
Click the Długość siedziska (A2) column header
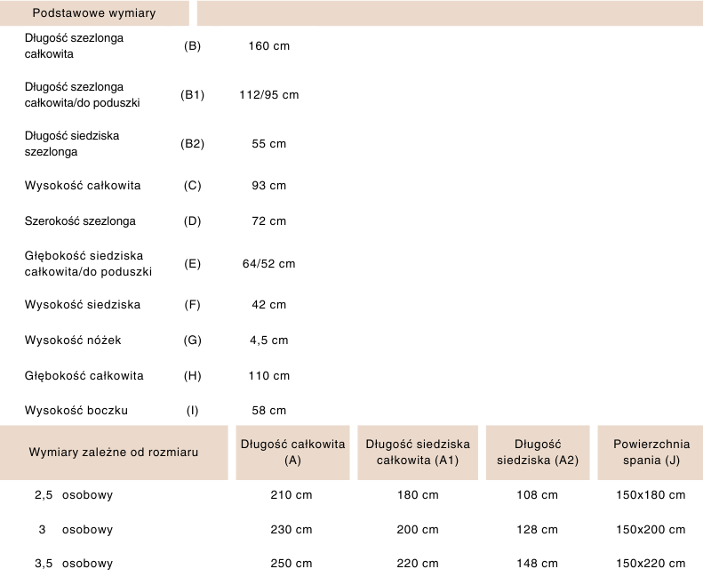(x=537, y=452)
